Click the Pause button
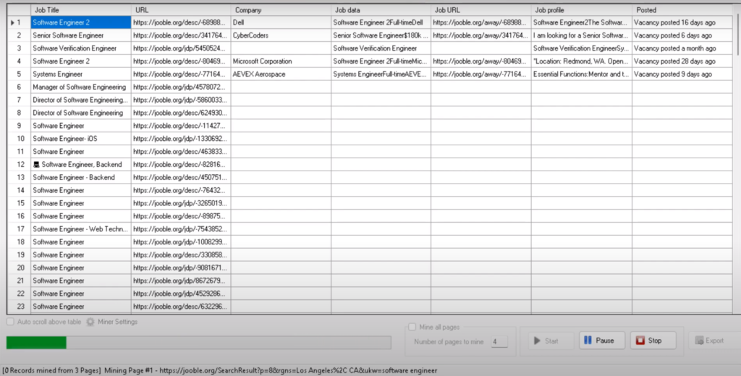The height and width of the screenshot is (376, 741). pos(598,341)
